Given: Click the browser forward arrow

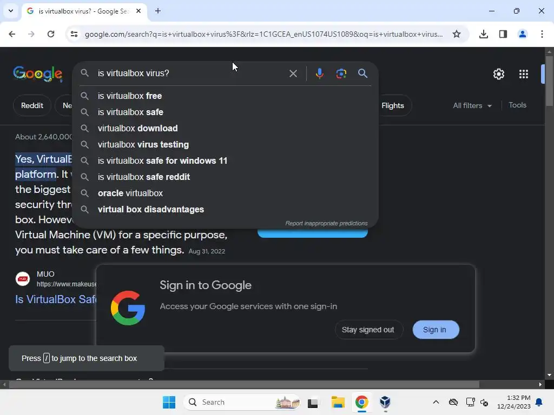Looking at the screenshot, I should [31, 34].
